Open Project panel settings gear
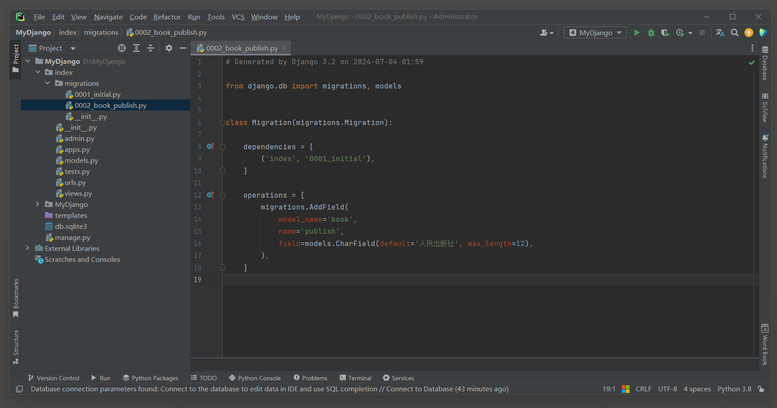Screen dimensions: 777x408 coord(169,48)
